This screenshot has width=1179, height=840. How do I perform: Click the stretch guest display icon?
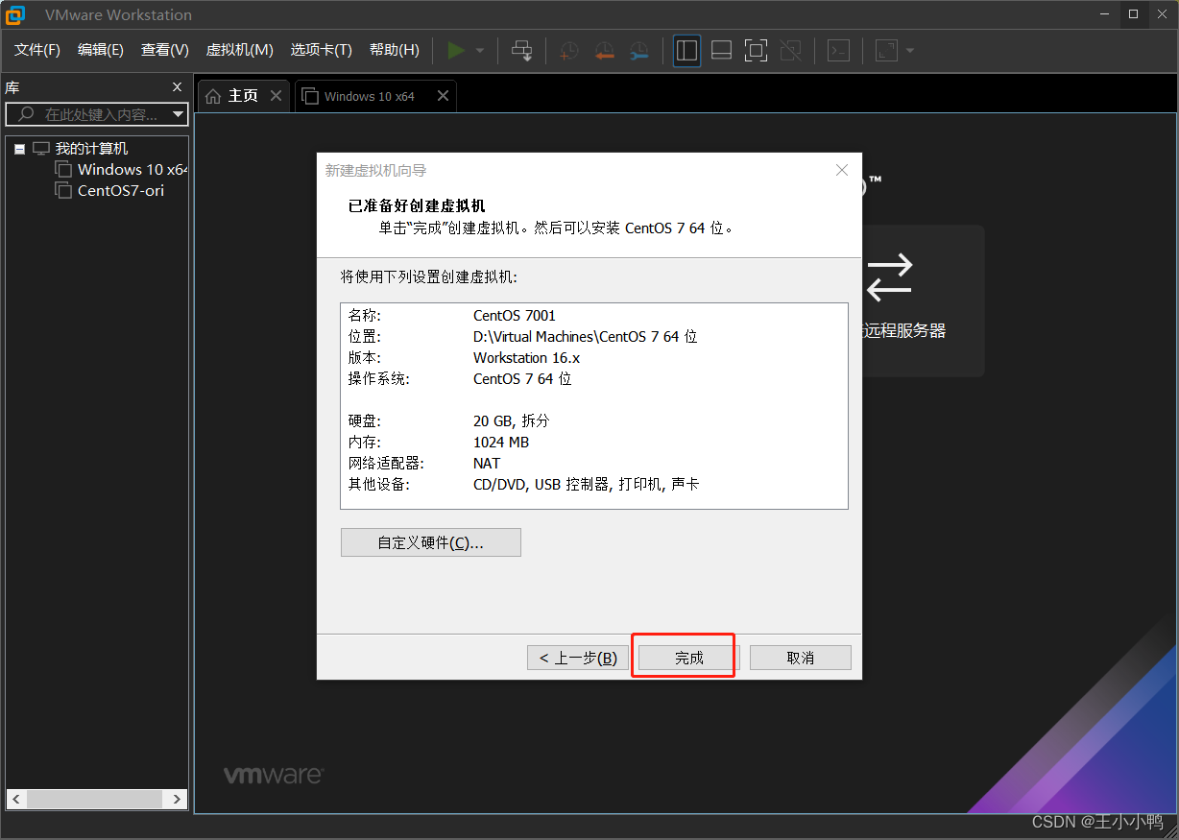[886, 51]
